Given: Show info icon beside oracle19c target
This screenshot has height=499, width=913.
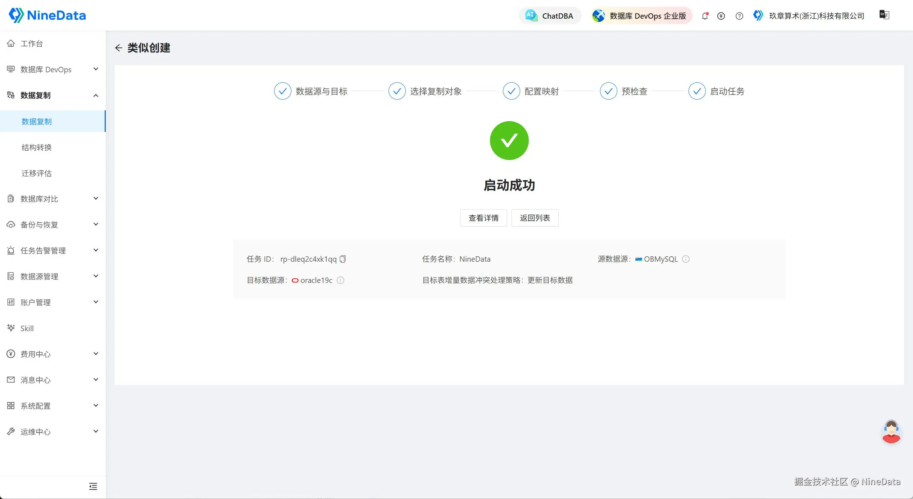Looking at the screenshot, I should click(x=340, y=280).
